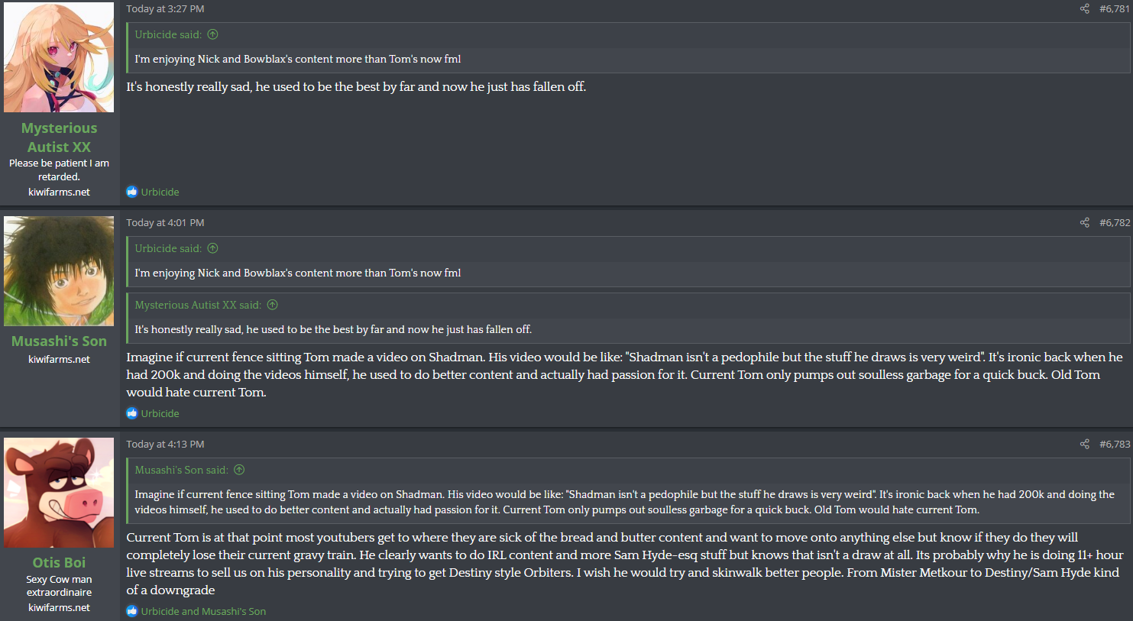The image size is (1133, 621).
Task: Click the like reaction icon on post #6,781
Action: click(x=132, y=192)
